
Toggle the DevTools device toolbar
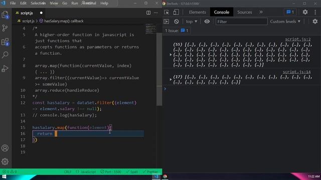176,12
